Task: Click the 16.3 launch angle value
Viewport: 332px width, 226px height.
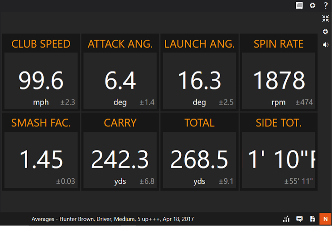Action: [199, 80]
